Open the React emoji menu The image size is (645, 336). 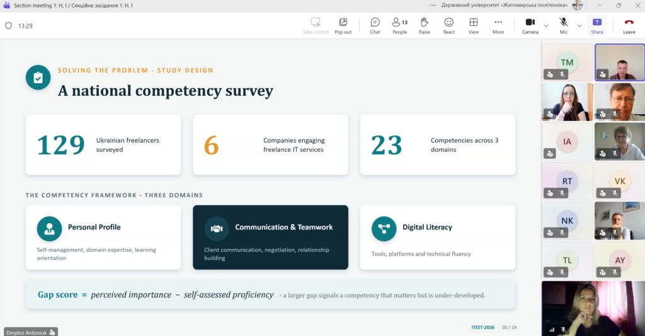click(448, 25)
